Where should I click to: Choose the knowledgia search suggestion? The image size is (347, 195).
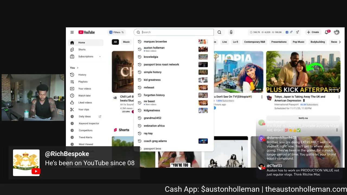pos(173,57)
